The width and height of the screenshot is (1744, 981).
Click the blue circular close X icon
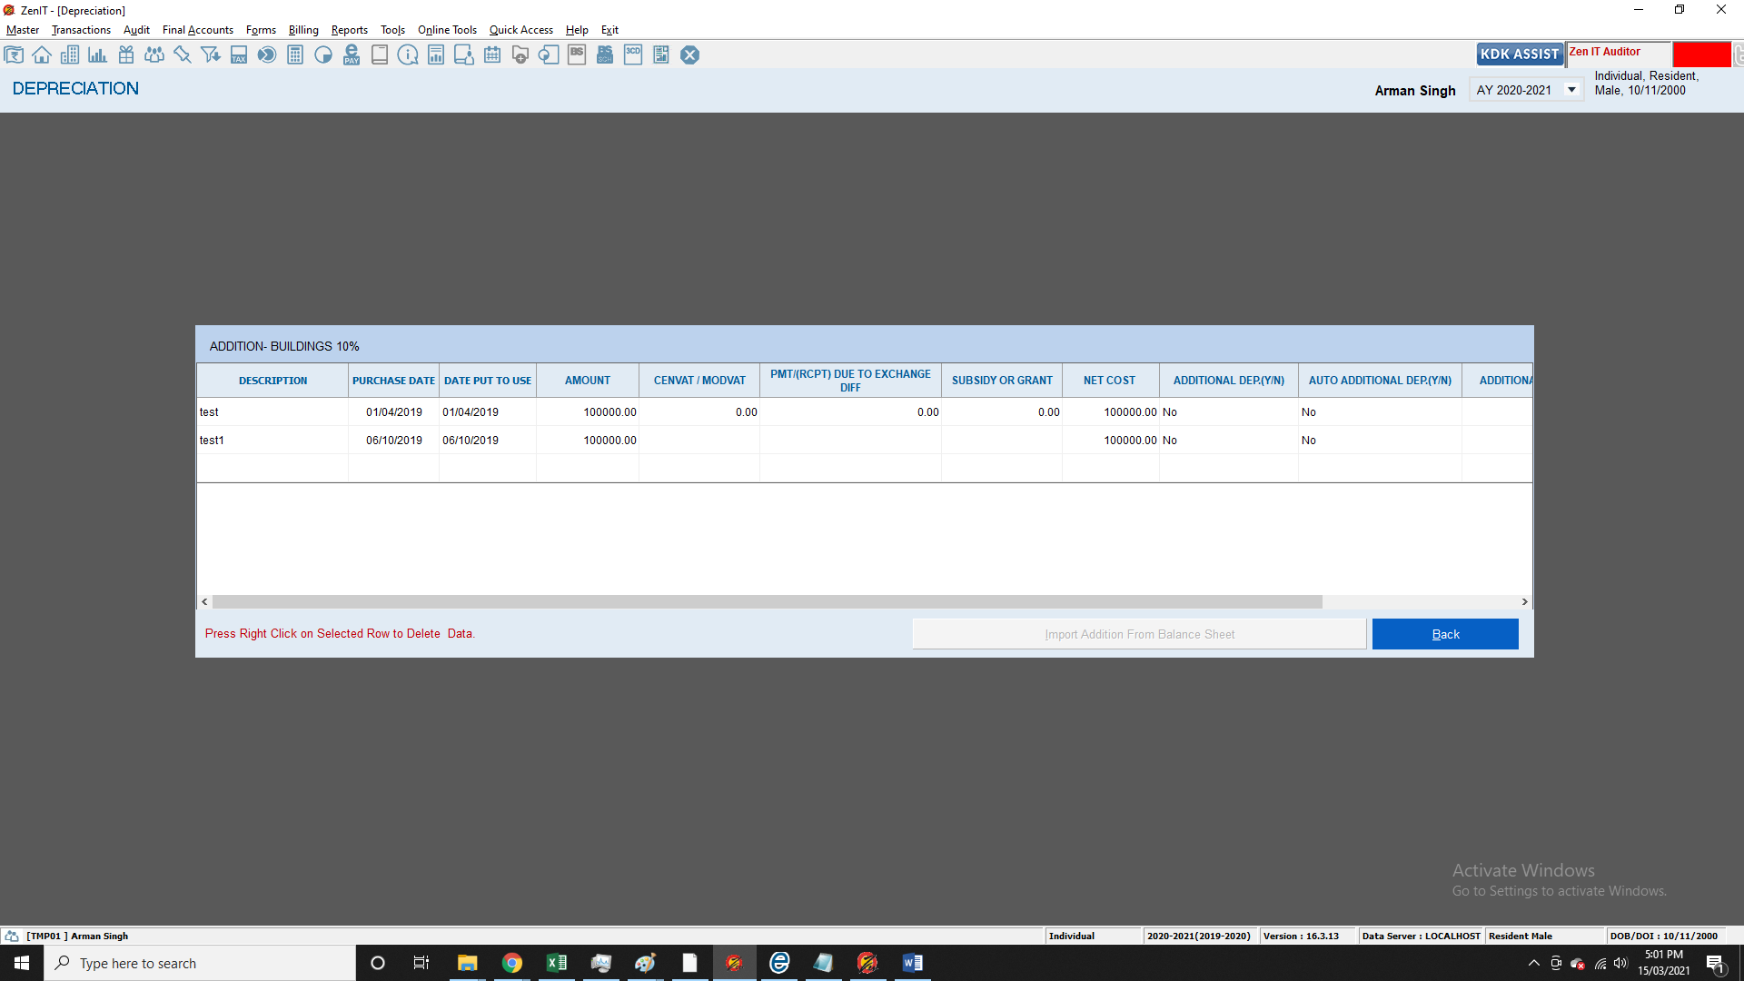[690, 55]
